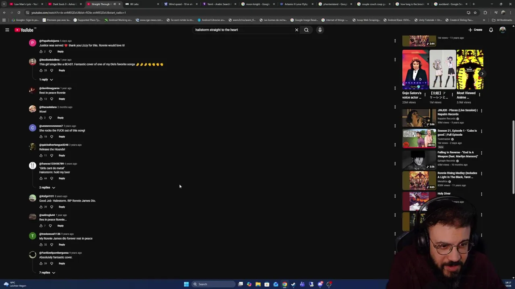Open the 'Unity Tutorials' bookmark

pyautogui.click(x=428, y=20)
